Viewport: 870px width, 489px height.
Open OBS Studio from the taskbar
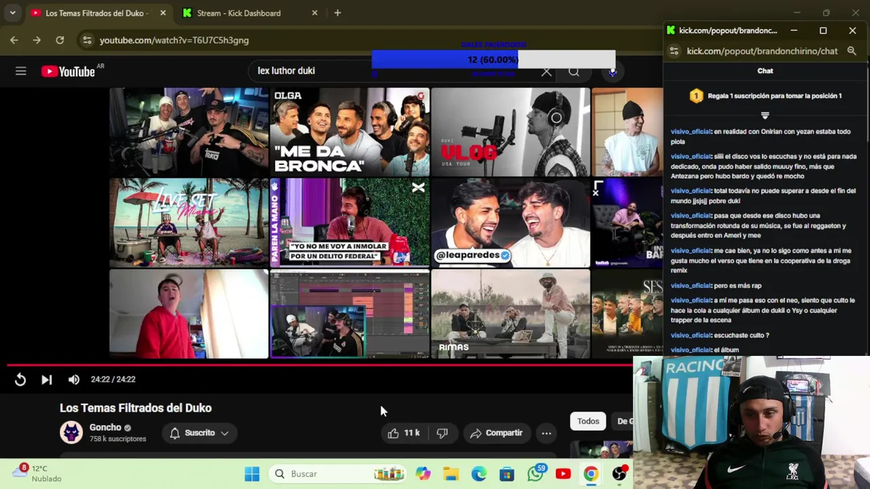coord(619,474)
